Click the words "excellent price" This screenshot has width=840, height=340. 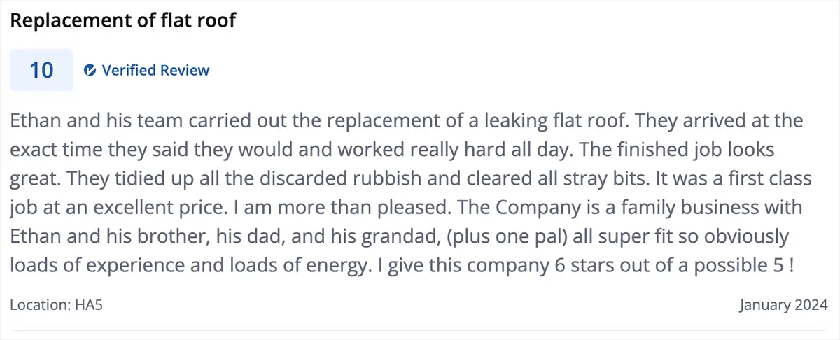click(x=142, y=208)
